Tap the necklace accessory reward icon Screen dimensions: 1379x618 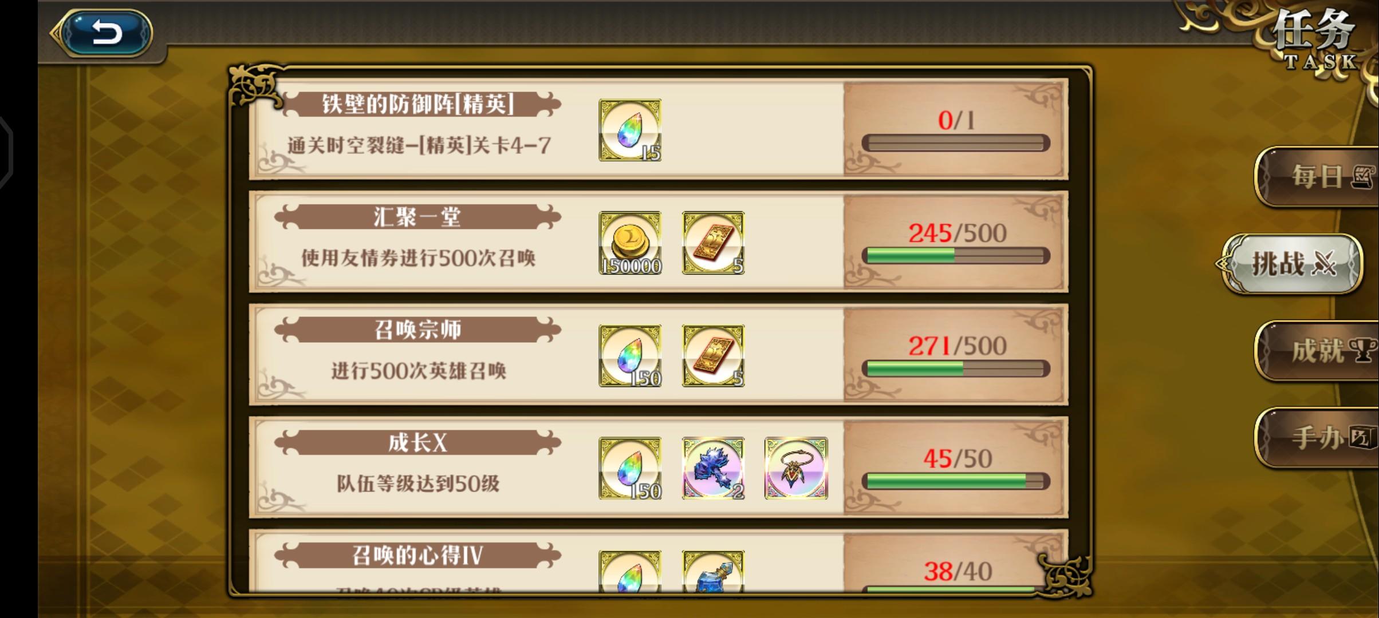pyautogui.click(x=796, y=468)
